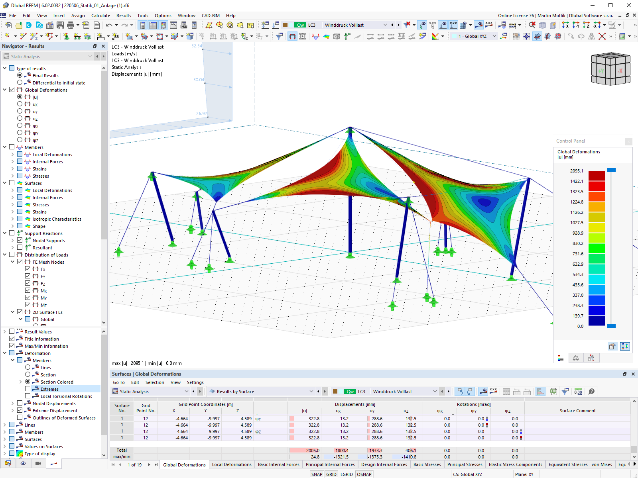
Task: Open the Calculate menu
Action: click(100, 16)
